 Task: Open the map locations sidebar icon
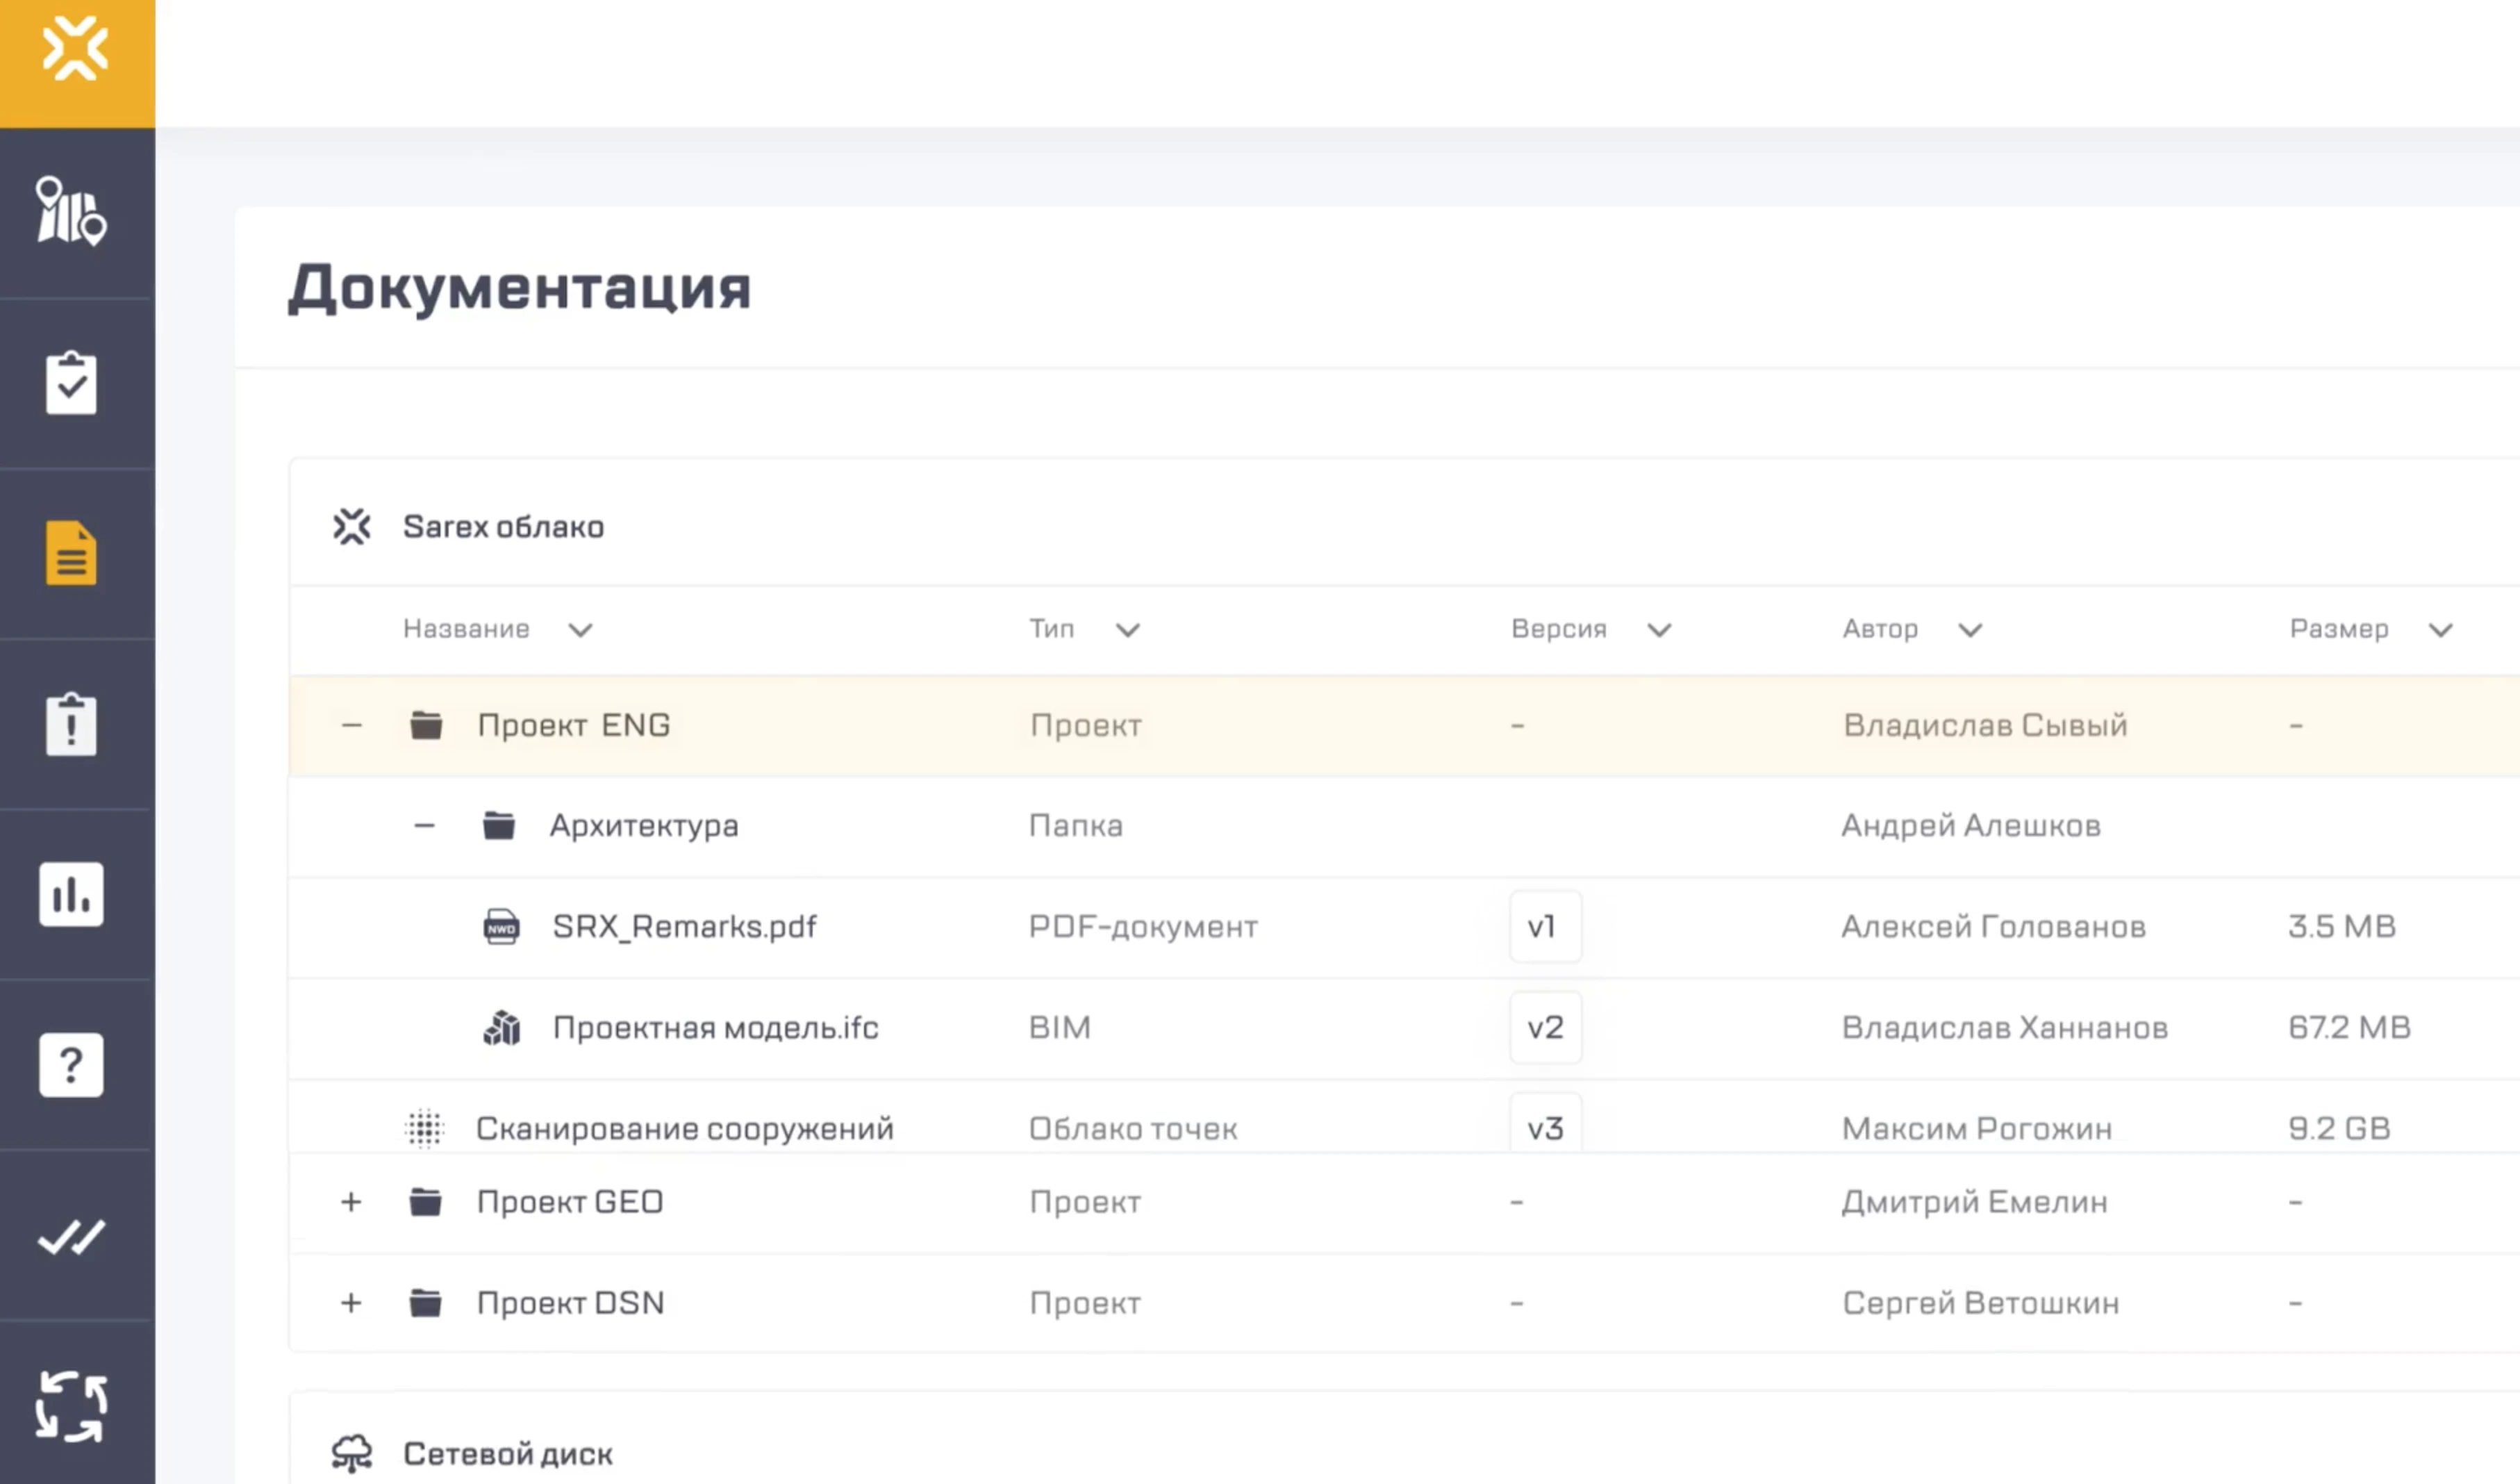[71, 212]
